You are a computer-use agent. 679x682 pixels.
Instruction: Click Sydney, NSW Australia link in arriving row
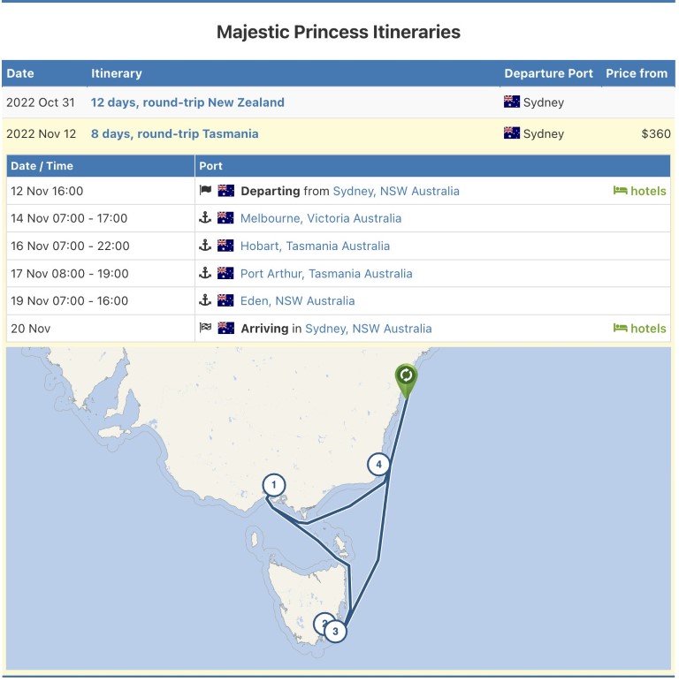pos(368,328)
